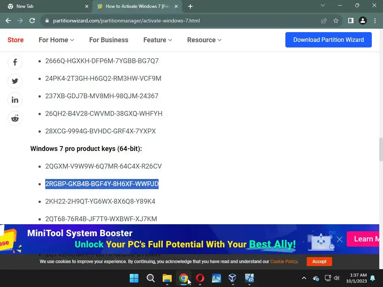Share the article on Reddit

pyautogui.click(x=15, y=118)
